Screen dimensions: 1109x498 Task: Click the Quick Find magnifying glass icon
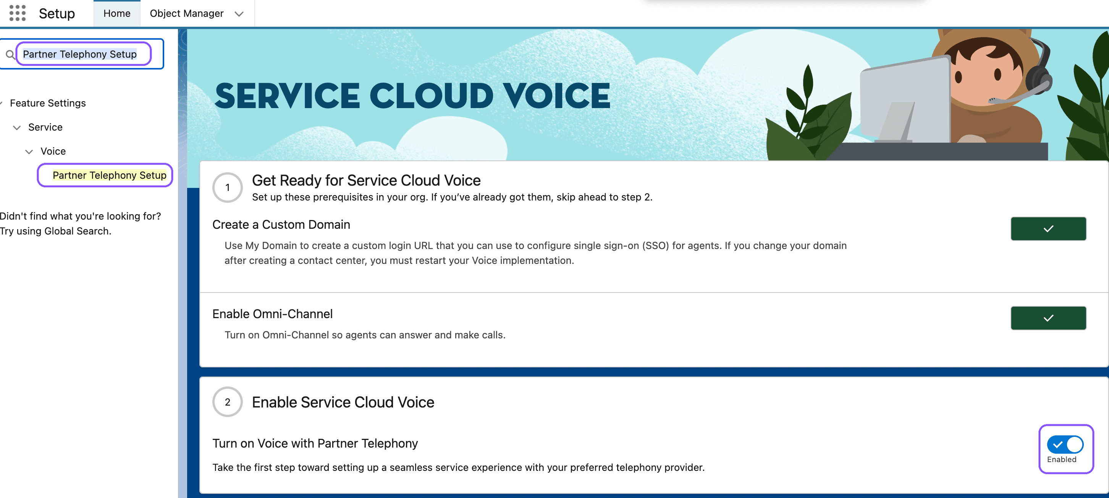10,54
